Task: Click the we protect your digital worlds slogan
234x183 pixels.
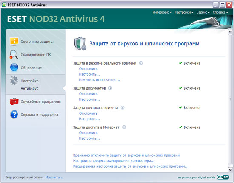Action: coord(196,177)
